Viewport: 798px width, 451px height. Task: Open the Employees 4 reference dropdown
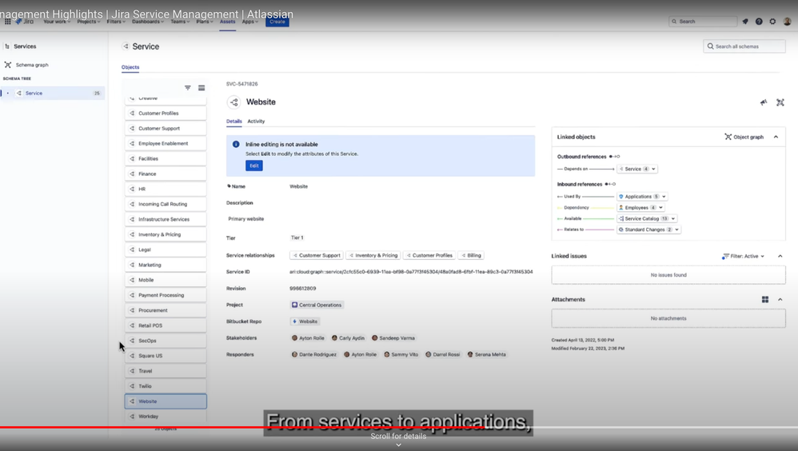[x=640, y=208]
